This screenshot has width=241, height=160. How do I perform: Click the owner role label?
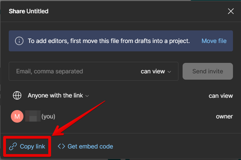pos(224,116)
